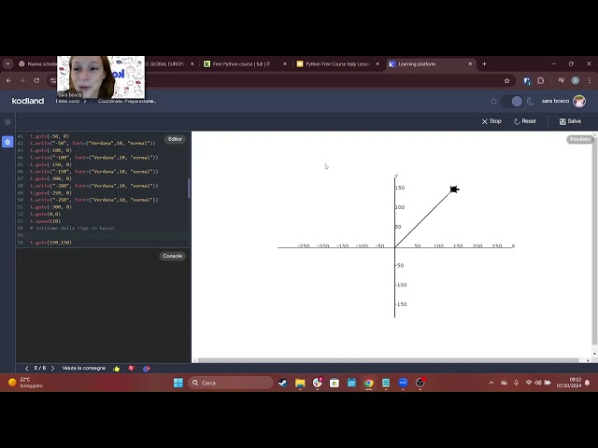Select the highlighted blue sidebar icon
Viewport: 598px width, 448px height.
coord(7,142)
